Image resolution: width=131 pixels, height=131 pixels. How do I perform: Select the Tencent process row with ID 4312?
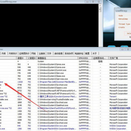[x=65, y=96]
